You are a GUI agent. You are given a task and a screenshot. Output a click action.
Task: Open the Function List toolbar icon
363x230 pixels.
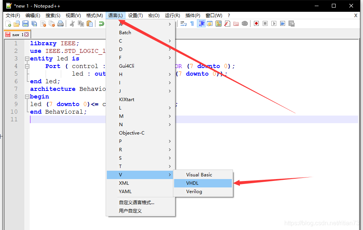pyautogui.click(x=227, y=24)
